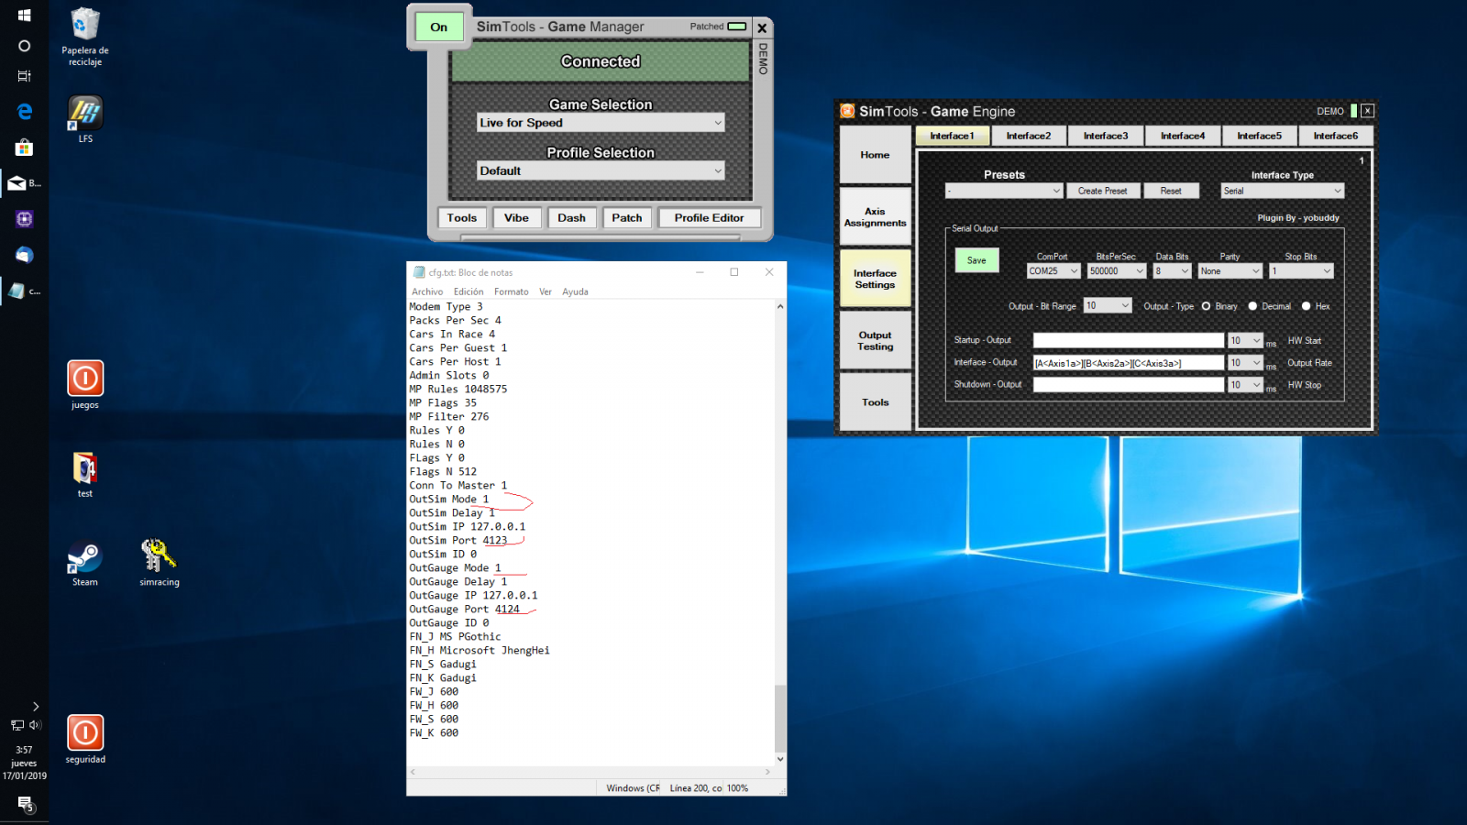Open the Data Bits dropdown
1467x825 pixels.
[x=1172, y=271]
